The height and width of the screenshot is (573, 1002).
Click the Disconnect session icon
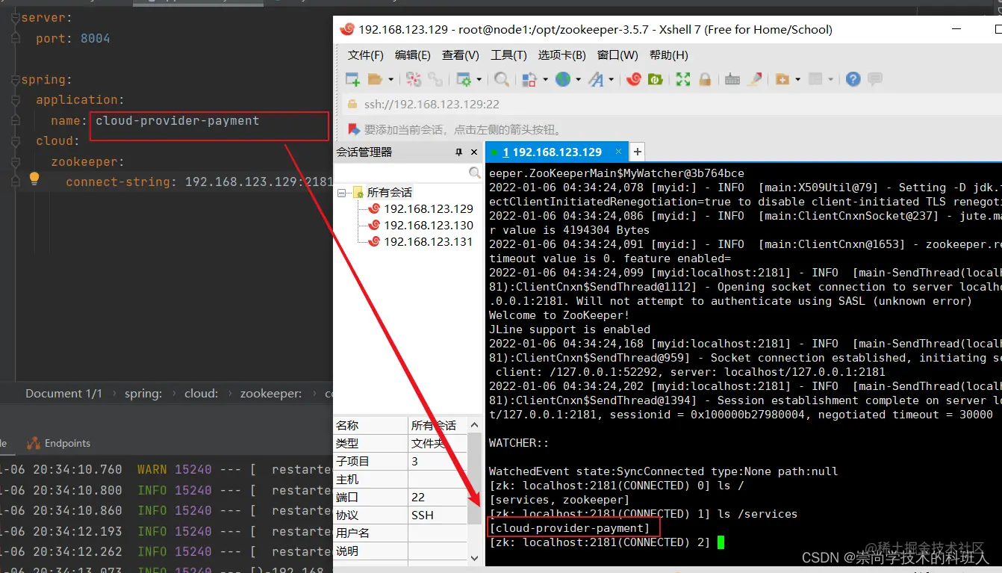point(414,79)
